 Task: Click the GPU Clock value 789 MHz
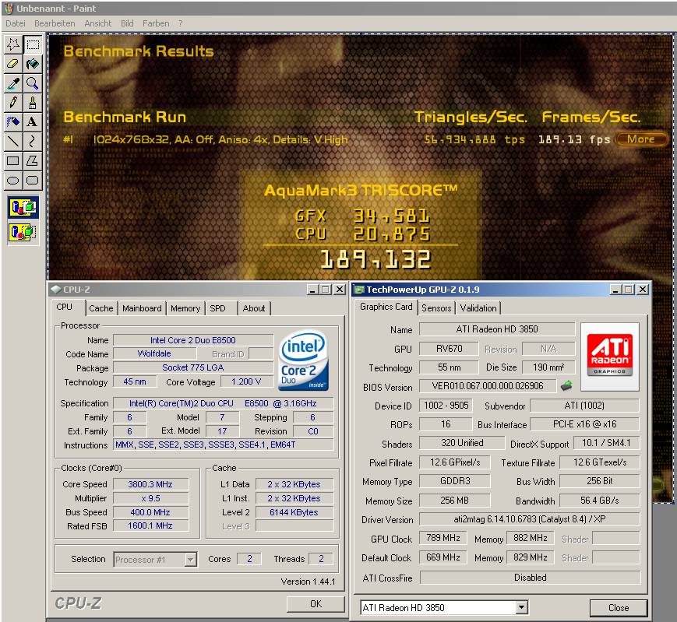[443, 538]
